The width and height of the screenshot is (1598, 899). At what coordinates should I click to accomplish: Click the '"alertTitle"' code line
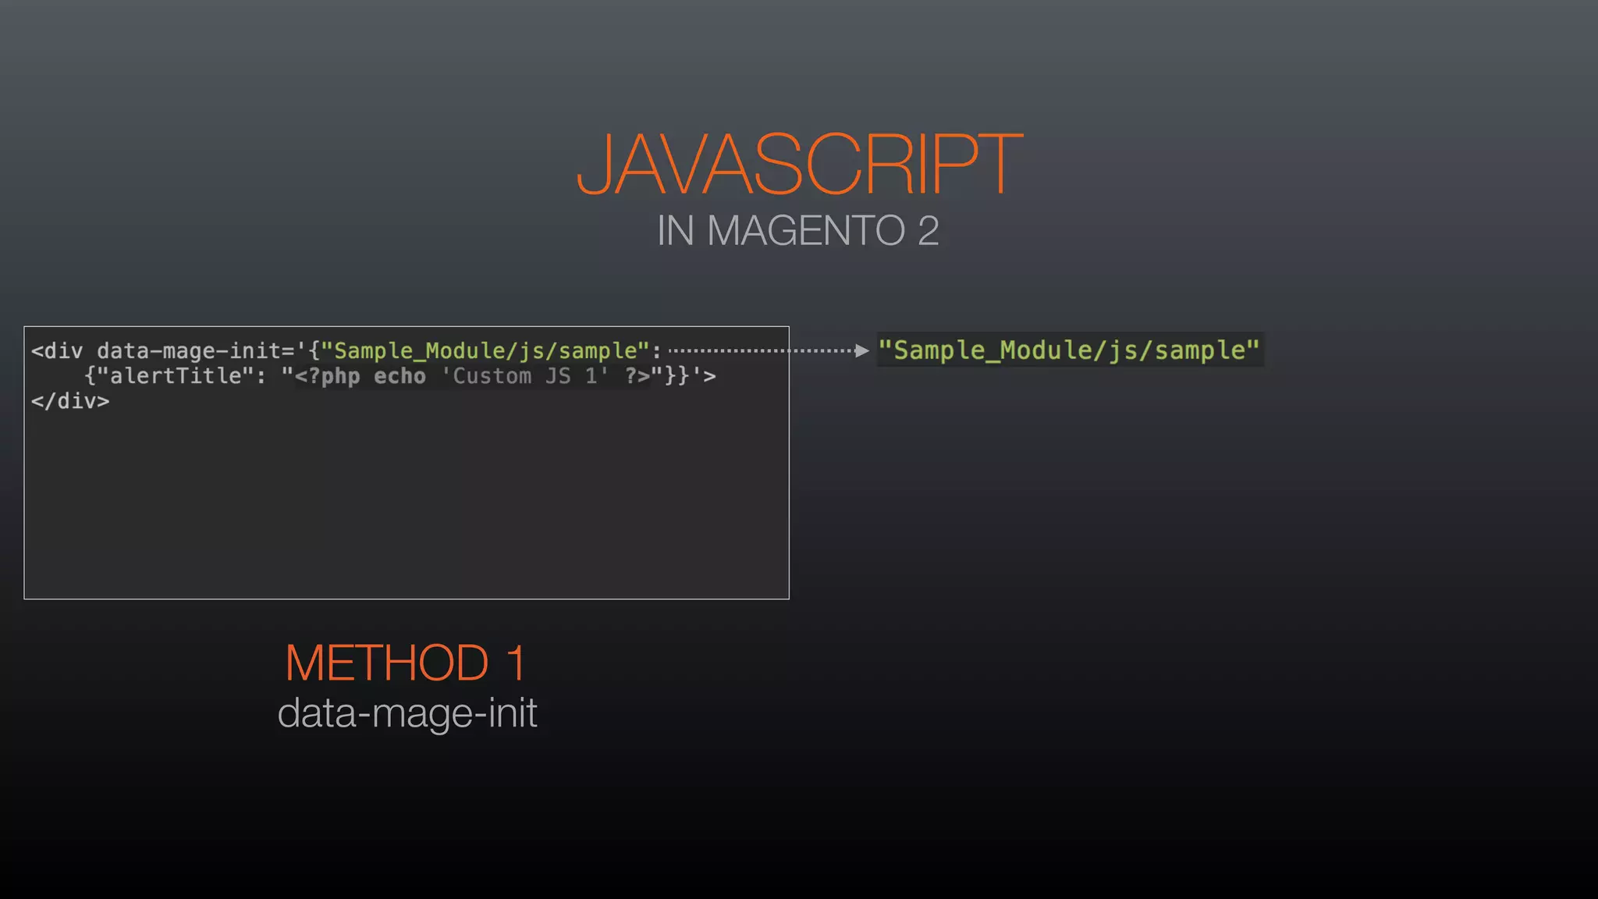pyautogui.click(x=400, y=376)
